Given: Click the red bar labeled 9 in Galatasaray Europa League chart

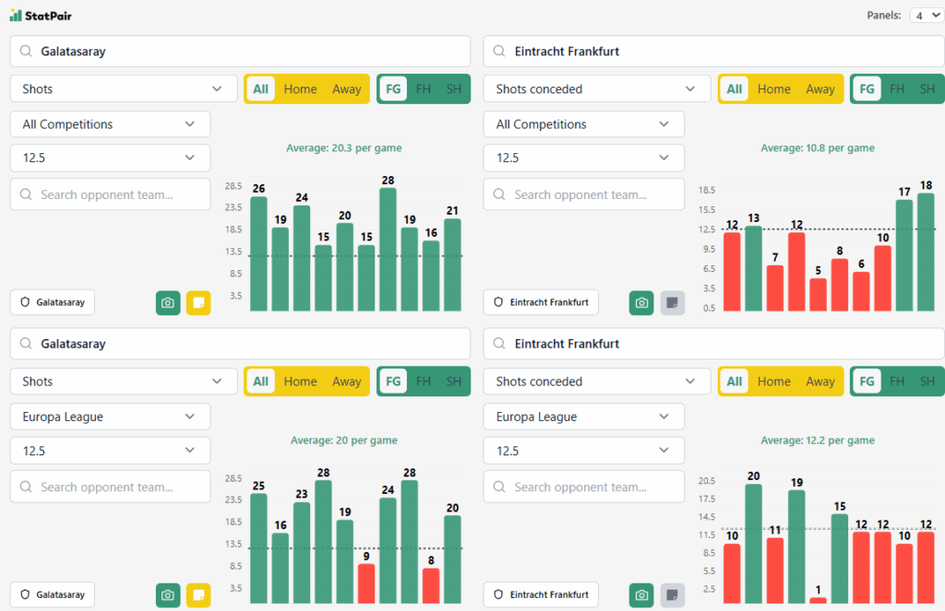Looking at the screenshot, I should (366, 583).
